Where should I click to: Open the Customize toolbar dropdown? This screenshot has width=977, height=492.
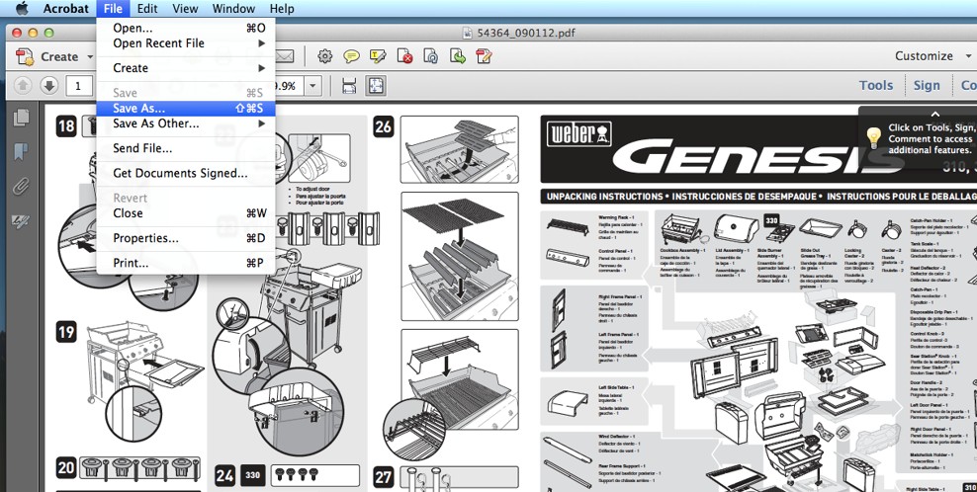click(x=933, y=56)
